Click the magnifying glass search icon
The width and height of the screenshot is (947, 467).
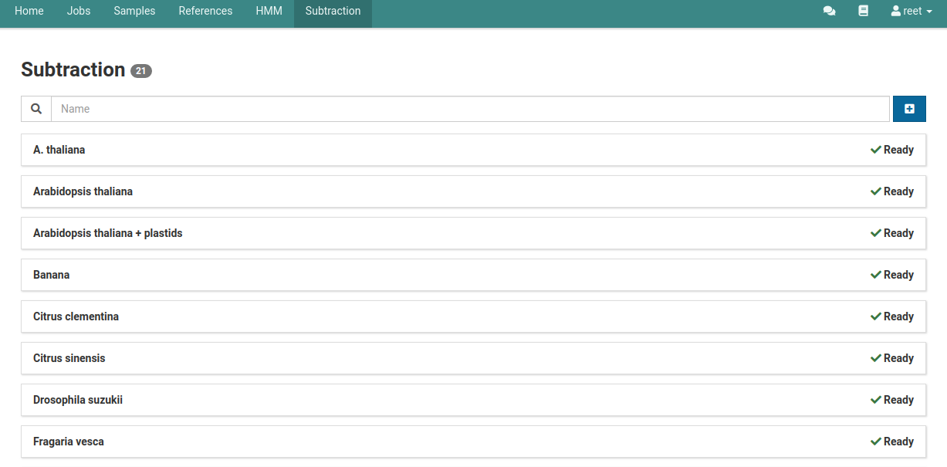coord(36,109)
